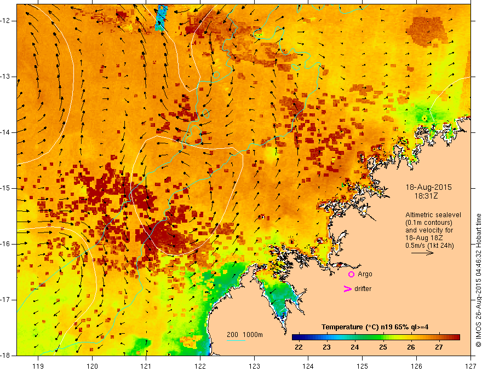Click the colorbar tick label '23'

pyautogui.click(x=326, y=347)
